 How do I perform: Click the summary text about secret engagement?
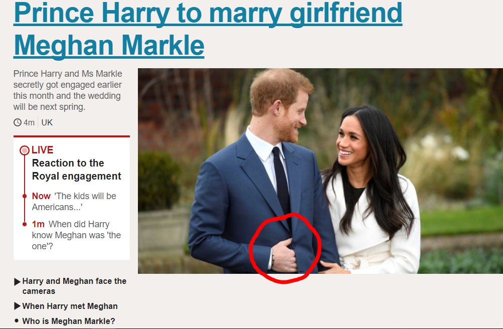click(x=68, y=90)
